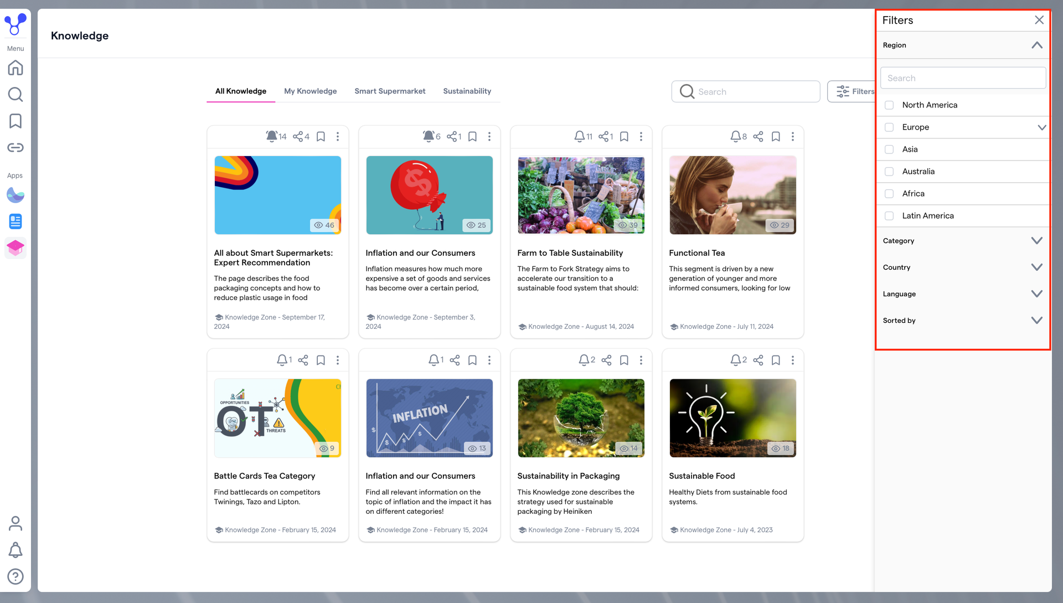Open the red balloon inflation thumbnail

[x=429, y=195]
